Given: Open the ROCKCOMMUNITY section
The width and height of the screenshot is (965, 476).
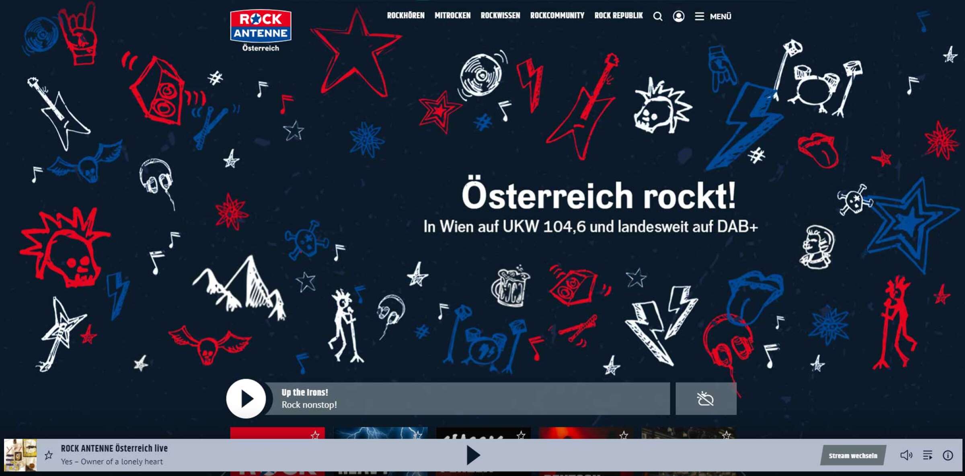Looking at the screenshot, I should point(557,16).
